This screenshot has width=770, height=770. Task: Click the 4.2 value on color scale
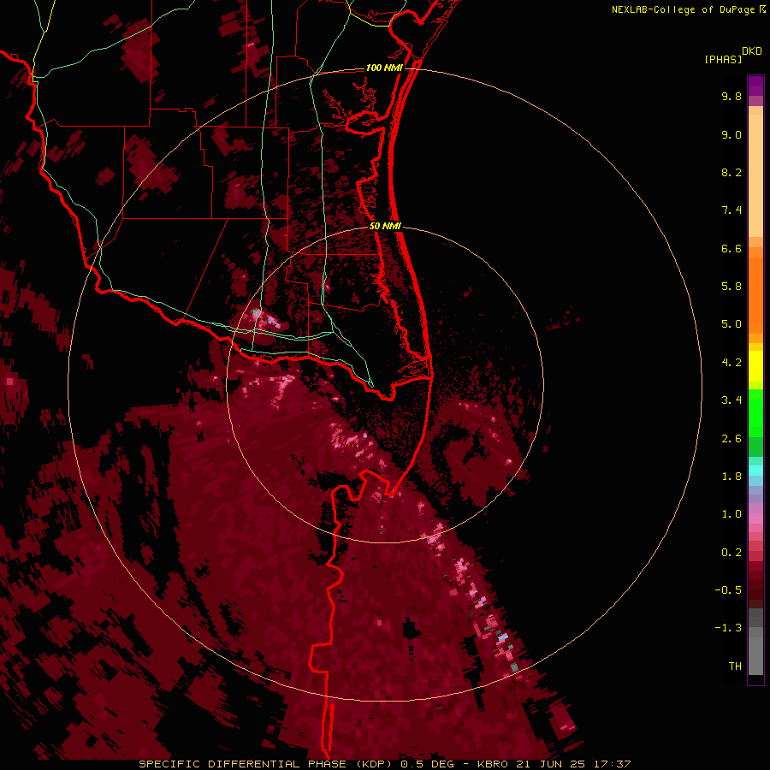point(731,363)
